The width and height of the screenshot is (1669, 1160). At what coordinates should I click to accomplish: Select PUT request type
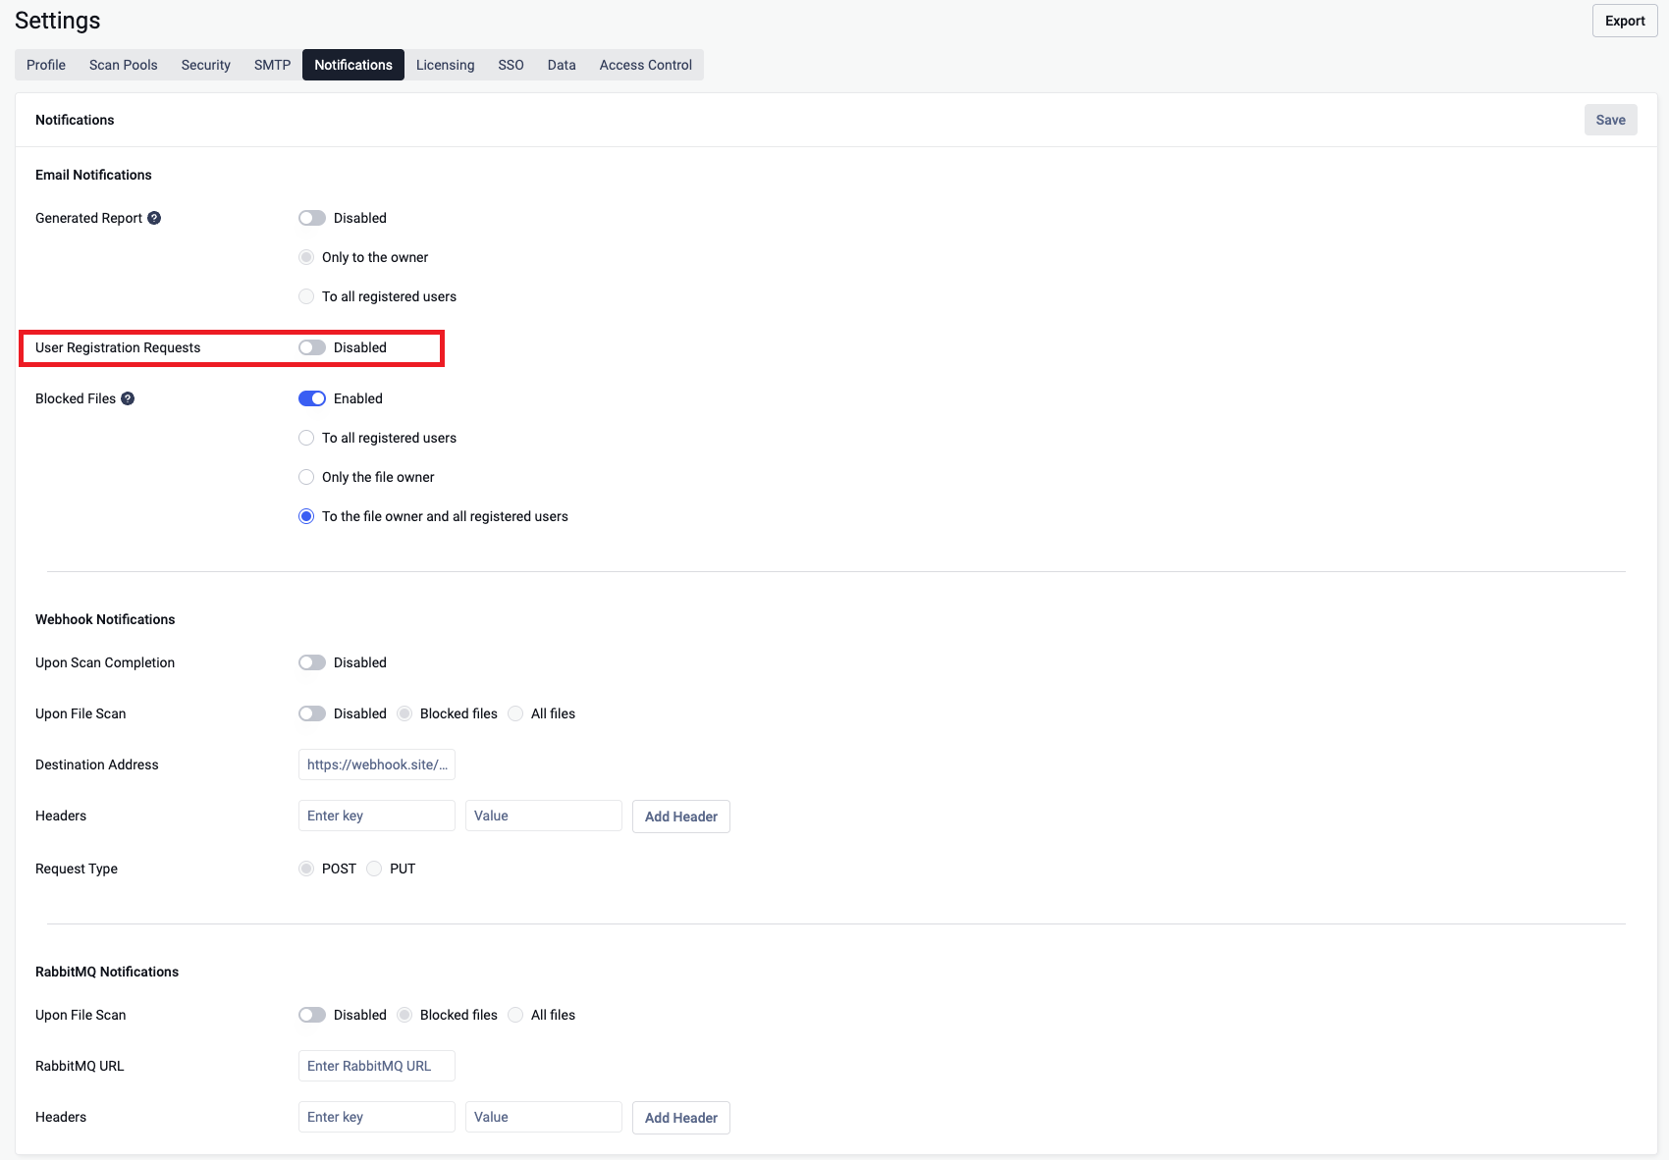pos(374,869)
